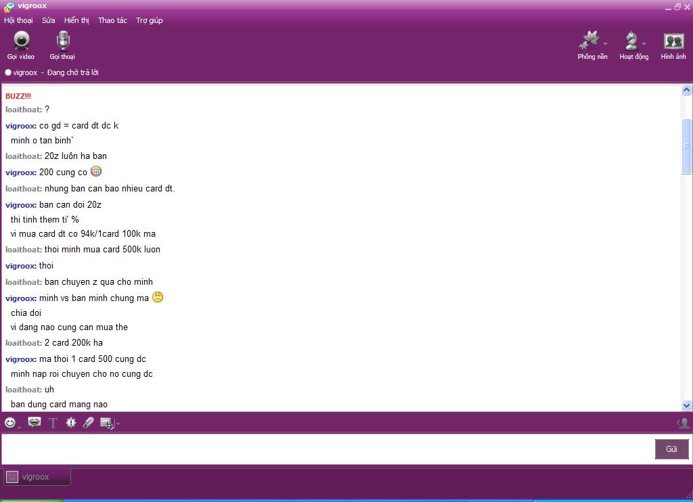Image resolution: width=693 pixels, height=502 pixels.
Task: Open the Phông nền background themes icon
Action: [x=589, y=41]
